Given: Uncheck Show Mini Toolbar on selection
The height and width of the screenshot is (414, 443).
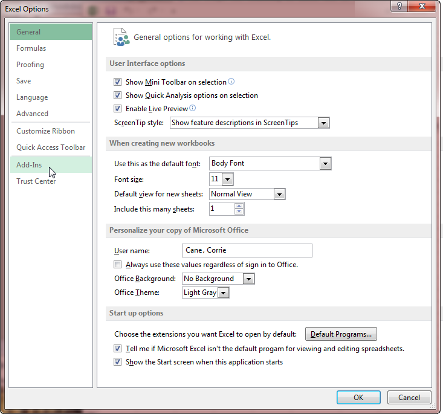Looking at the screenshot, I should coord(118,82).
